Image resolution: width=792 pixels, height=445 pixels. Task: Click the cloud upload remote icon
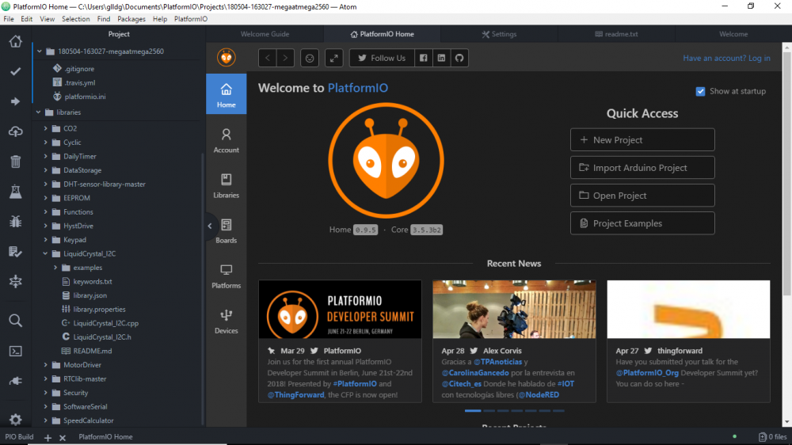pyautogui.click(x=16, y=131)
